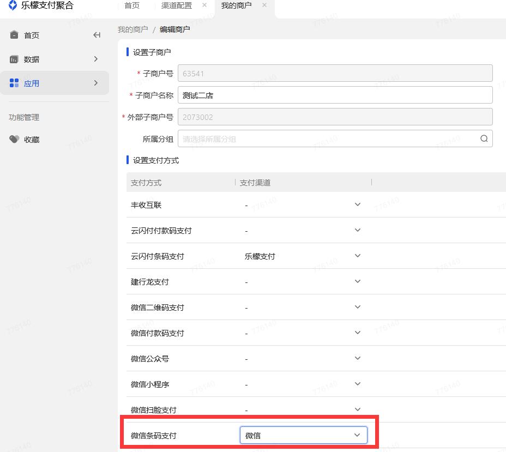The width and height of the screenshot is (506, 452).
Task: Switch to the 渠道配置 tab
Action: [177, 5]
